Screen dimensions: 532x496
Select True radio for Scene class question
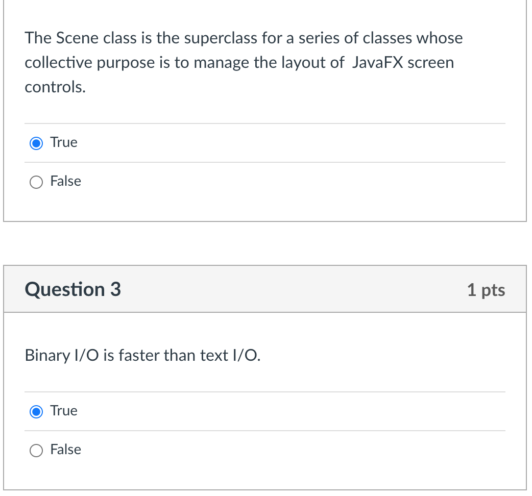(x=36, y=143)
